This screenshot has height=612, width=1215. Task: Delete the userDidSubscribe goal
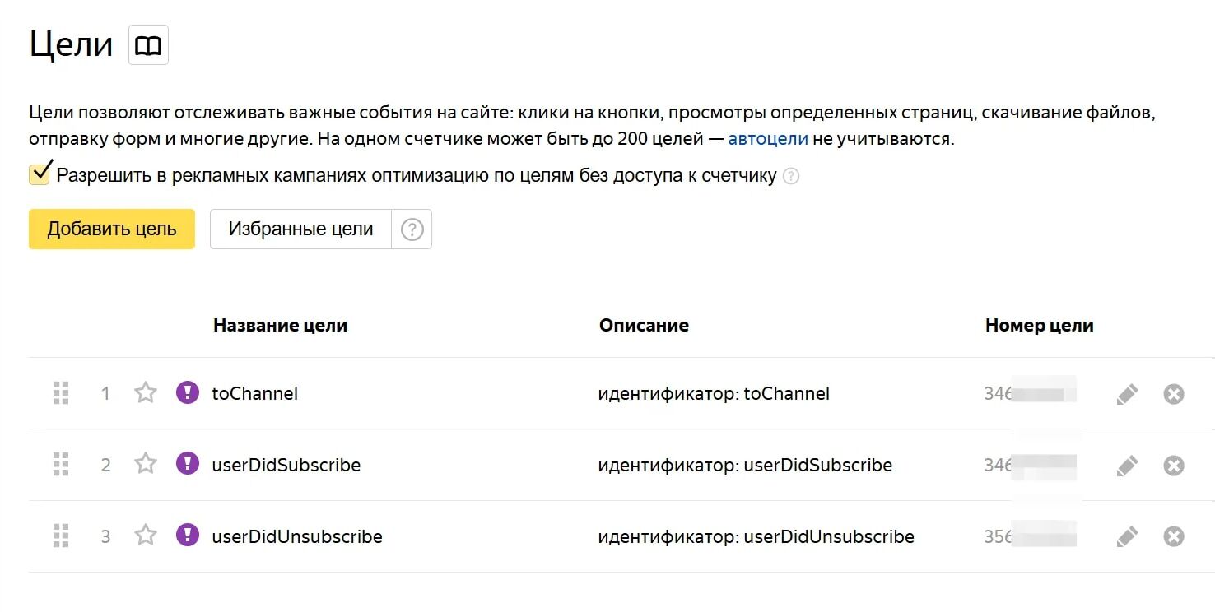tap(1174, 466)
